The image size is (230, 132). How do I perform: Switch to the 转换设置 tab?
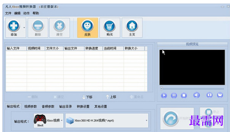click(x=83, y=106)
